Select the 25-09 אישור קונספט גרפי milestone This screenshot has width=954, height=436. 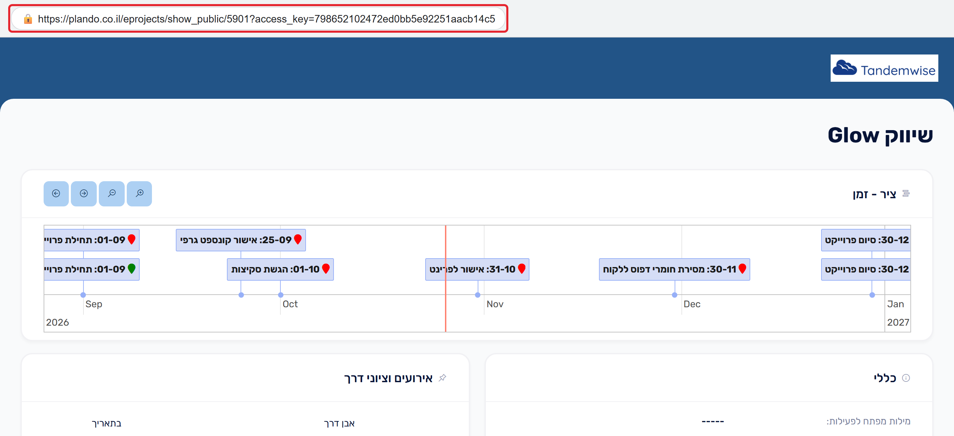click(x=241, y=240)
